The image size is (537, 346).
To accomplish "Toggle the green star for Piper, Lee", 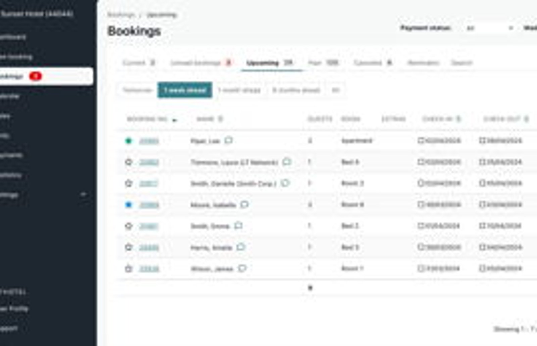I will pyautogui.click(x=129, y=141).
